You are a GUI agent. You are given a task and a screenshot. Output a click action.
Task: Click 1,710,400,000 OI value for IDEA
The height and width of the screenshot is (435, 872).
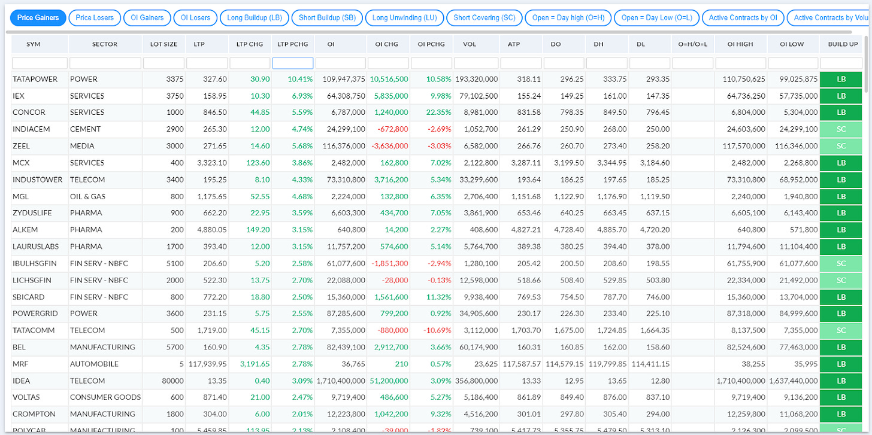point(340,381)
